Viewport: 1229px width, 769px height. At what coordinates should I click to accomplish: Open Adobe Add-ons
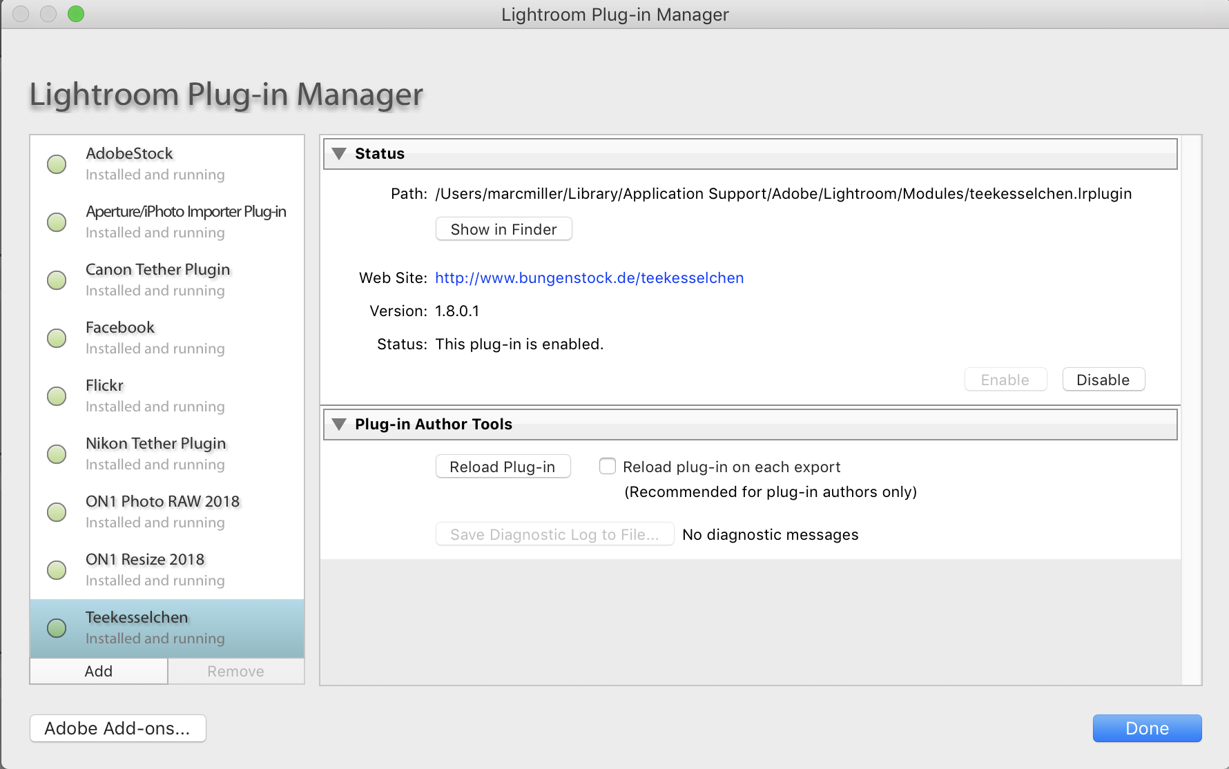pos(117,728)
